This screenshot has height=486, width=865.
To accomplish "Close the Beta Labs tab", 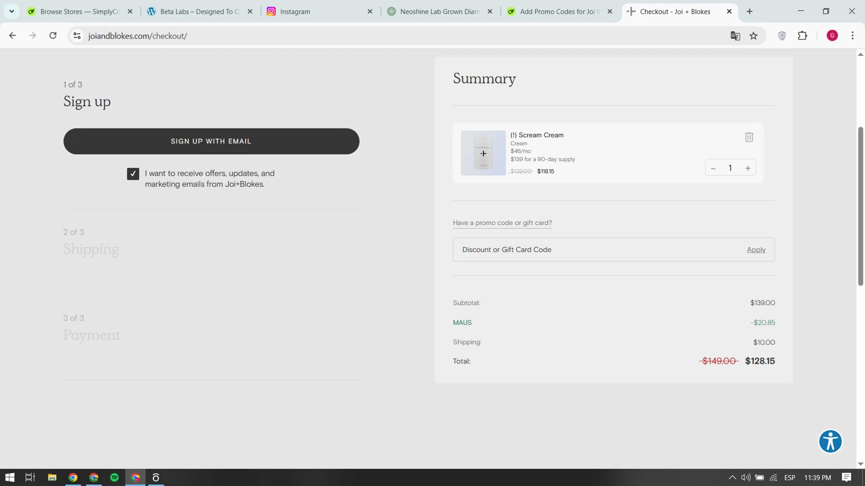I will coord(250,12).
